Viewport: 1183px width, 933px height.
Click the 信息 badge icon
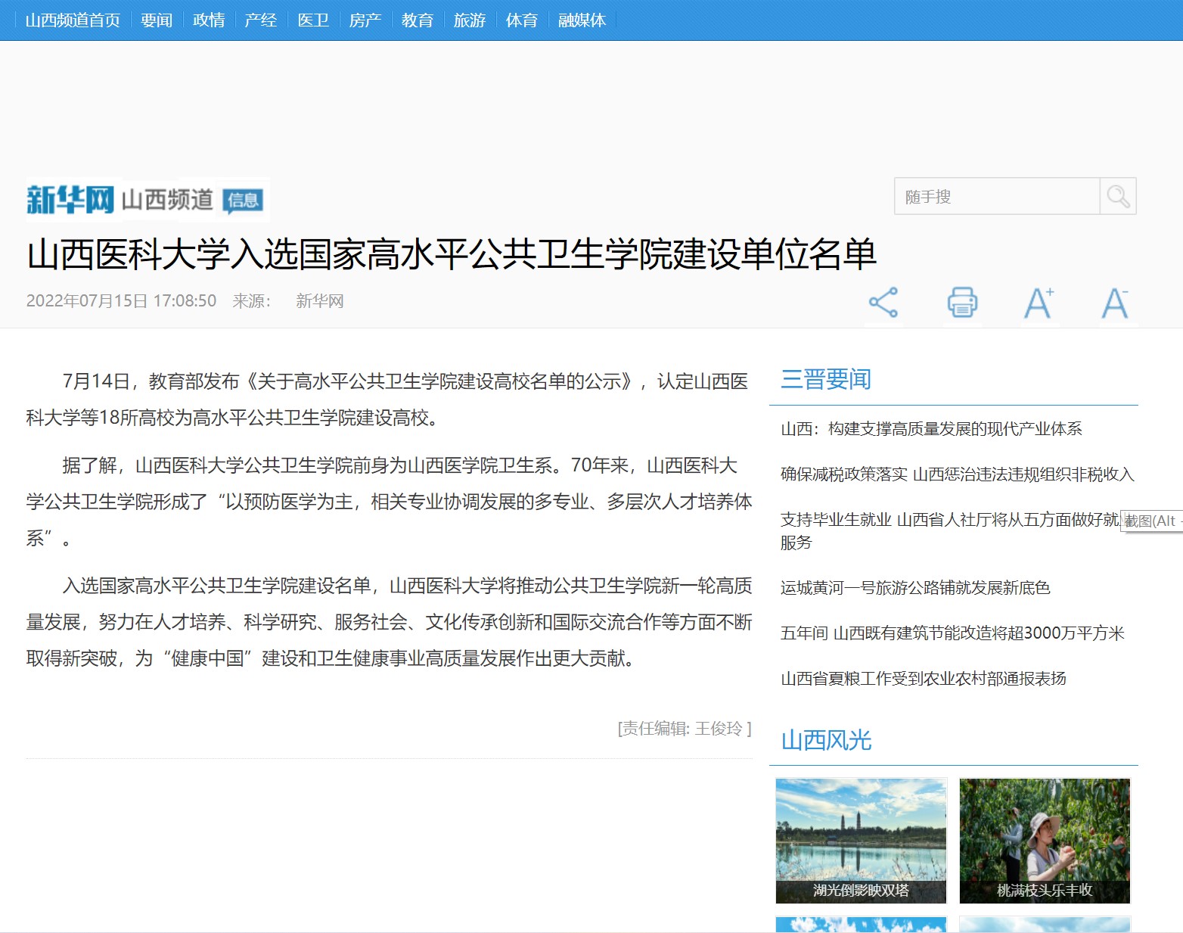pos(243,201)
